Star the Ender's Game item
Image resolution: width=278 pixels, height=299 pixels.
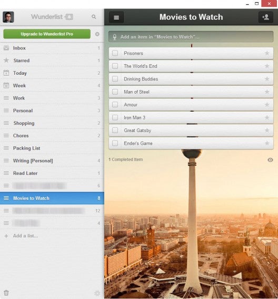tap(267, 143)
